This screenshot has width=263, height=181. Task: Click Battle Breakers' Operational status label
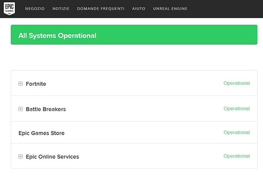(x=237, y=109)
